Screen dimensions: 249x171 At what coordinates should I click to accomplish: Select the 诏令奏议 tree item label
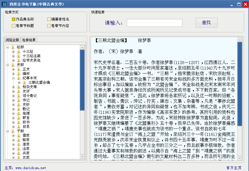pyautogui.click(x=30, y=96)
